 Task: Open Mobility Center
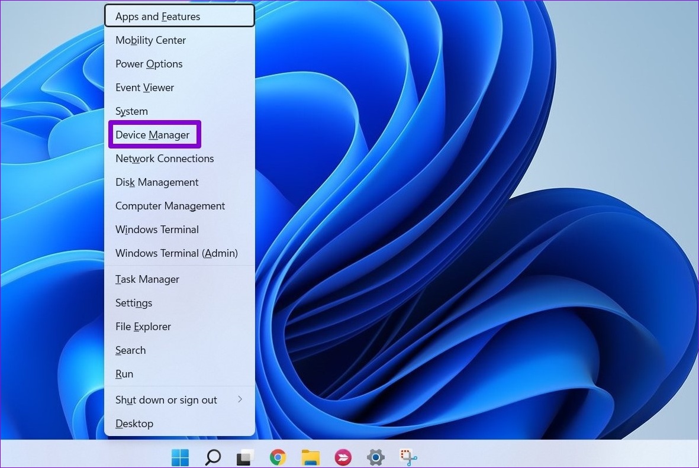[150, 40]
